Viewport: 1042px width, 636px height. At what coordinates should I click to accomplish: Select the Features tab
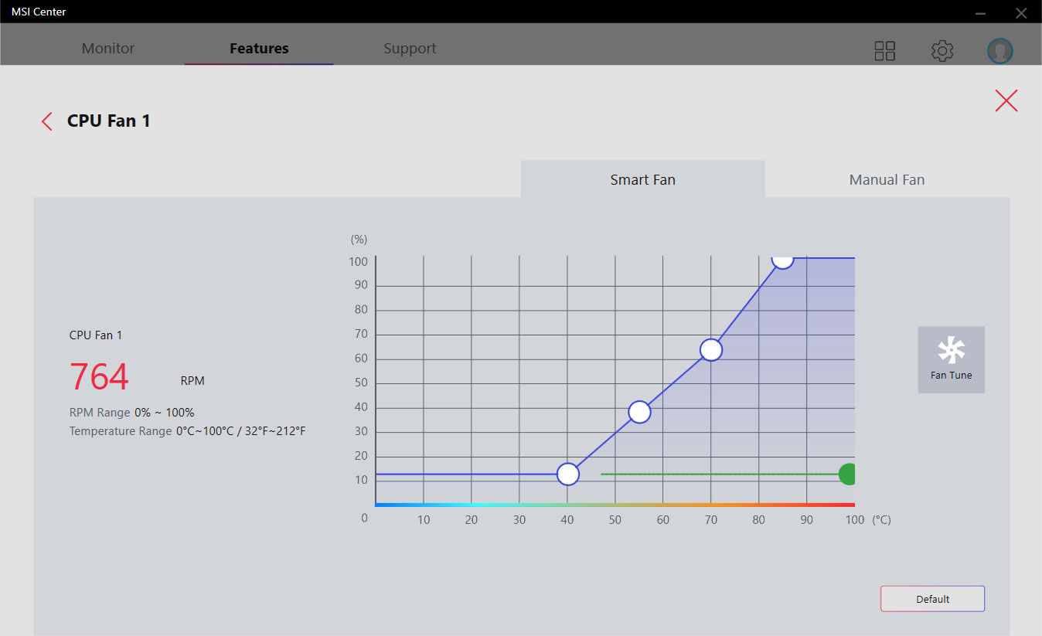point(259,48)
